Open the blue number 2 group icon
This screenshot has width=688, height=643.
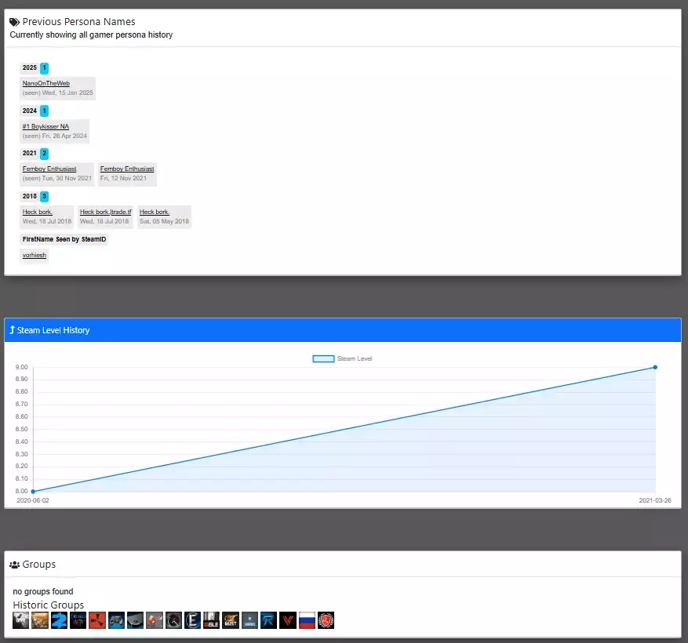tap(59, 620)
